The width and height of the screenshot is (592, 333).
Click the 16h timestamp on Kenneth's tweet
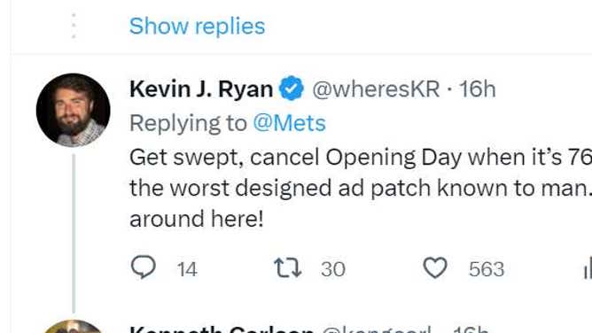tap(471, 329)
